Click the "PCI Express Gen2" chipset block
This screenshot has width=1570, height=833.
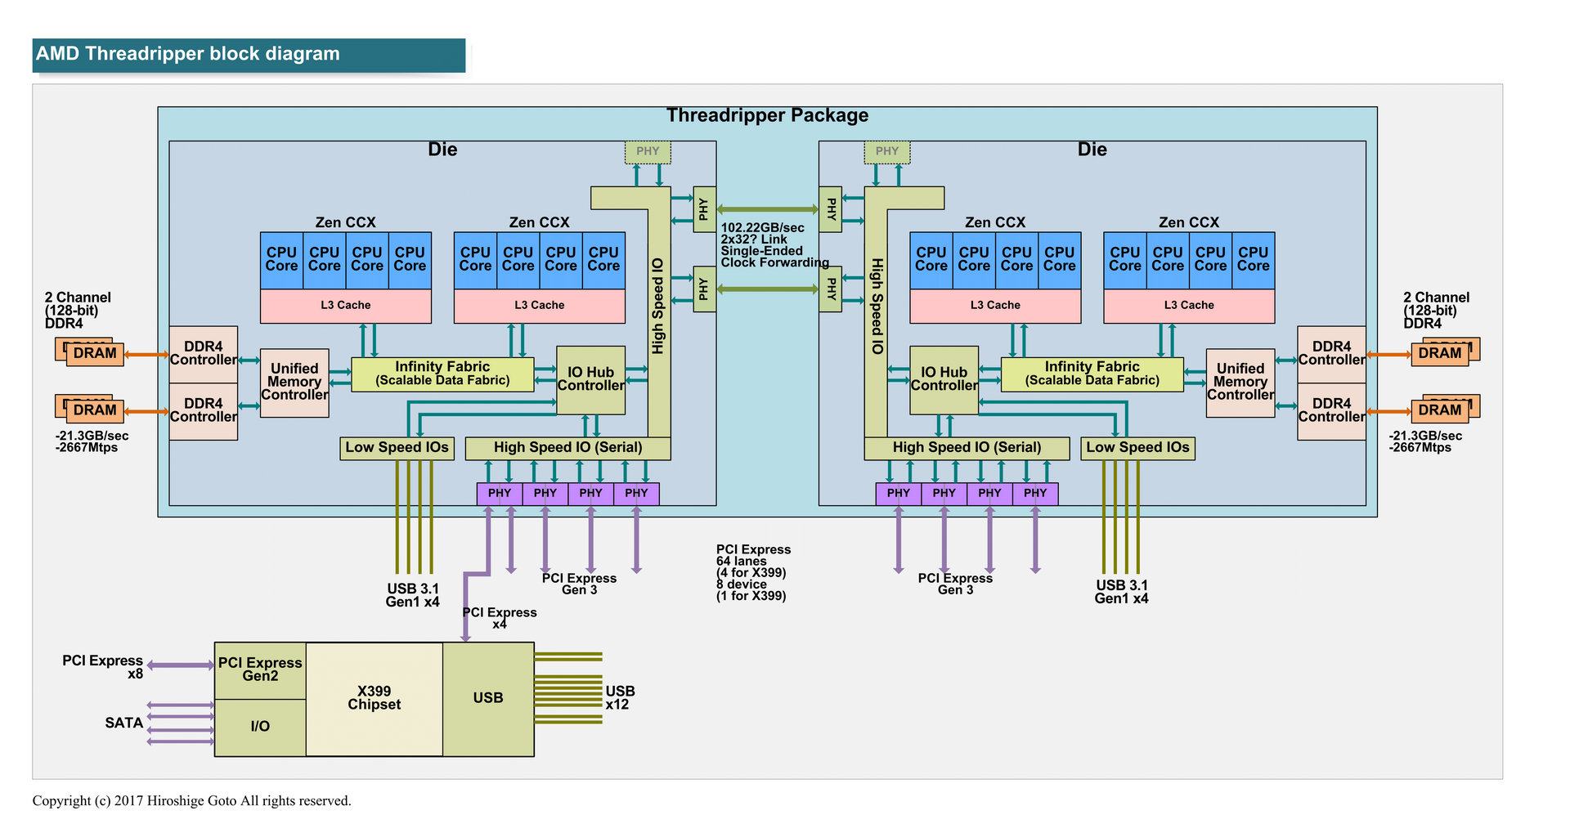click(260, 670)
